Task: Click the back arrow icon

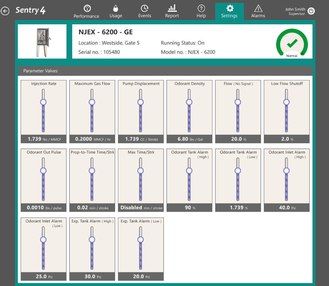Action: [5, 11]
